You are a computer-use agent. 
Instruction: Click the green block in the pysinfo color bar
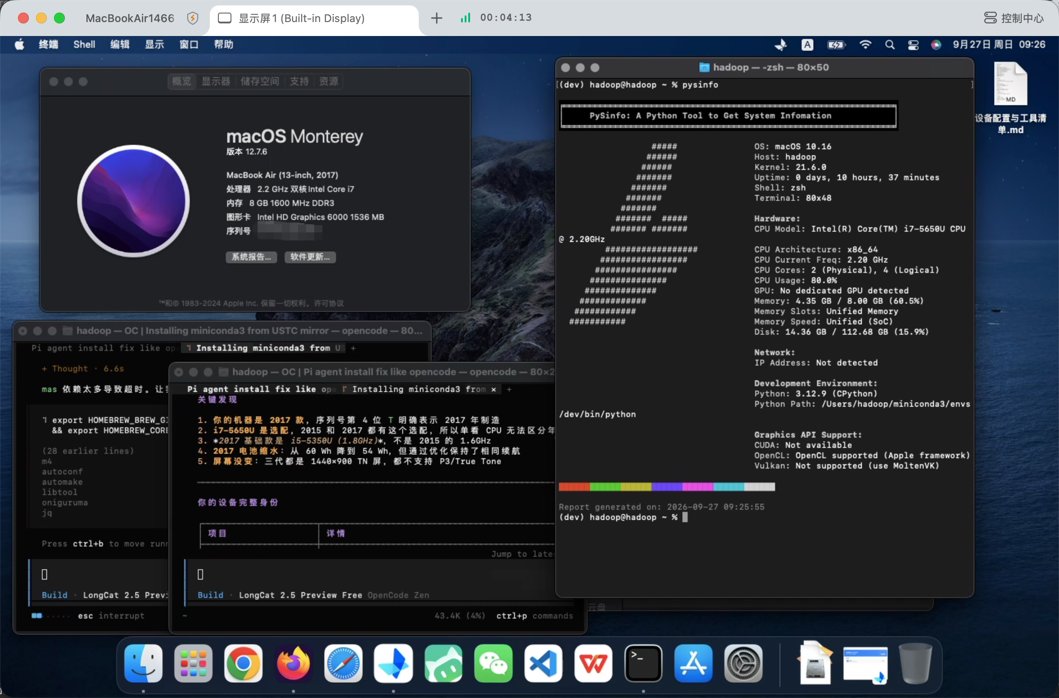605,486
